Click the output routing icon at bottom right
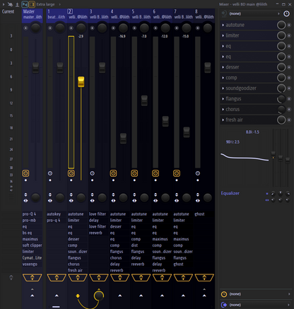 tap(224, 305)
